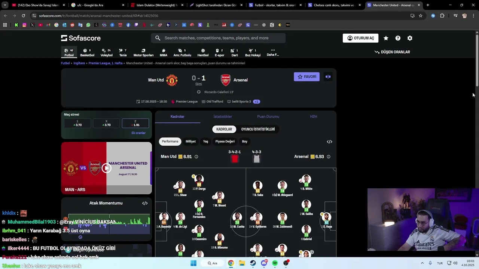Image resolution: width=479 pixels, height=269 pixels.
Task: Select the Yaş filter chip
Action: click(205, 142)
